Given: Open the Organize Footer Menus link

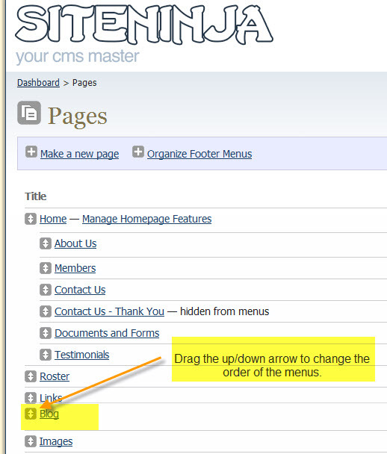Looking at the screenshot, I should coord(199,154).
